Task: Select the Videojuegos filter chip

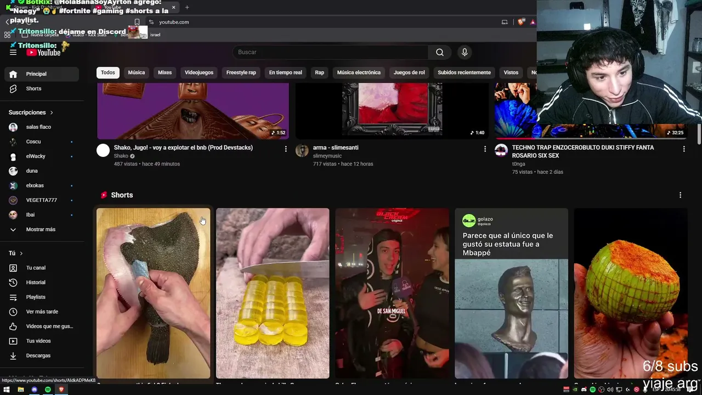Action: pyautogui.click(x=199, y=72)
